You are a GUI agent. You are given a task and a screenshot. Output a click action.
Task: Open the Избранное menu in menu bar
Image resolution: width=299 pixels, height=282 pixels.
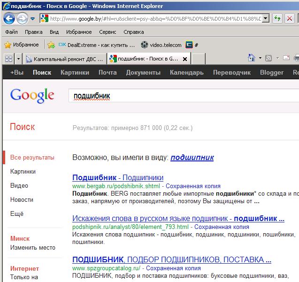(x=79, y=32)
